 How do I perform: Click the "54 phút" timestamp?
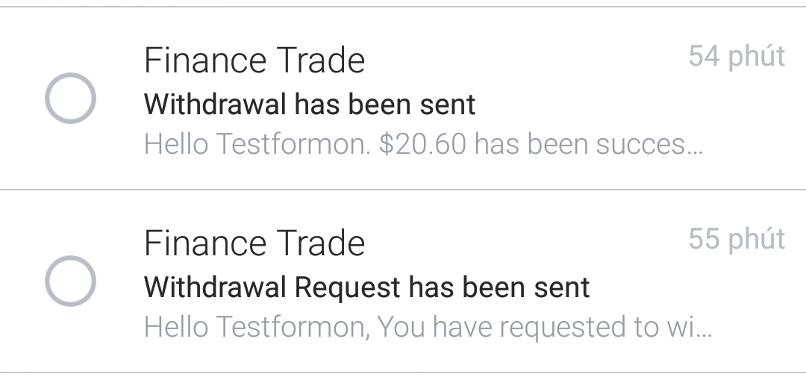(x=736, y=56)
